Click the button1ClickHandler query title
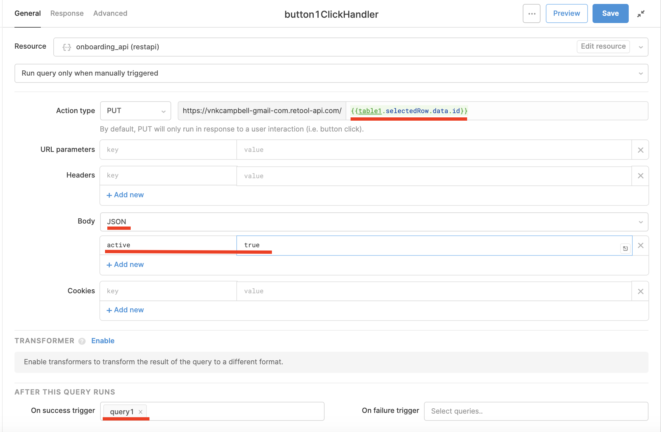Image resolution: width=661 pixels, height=432 pixels. pyautogui.click(x=331, y=14)
